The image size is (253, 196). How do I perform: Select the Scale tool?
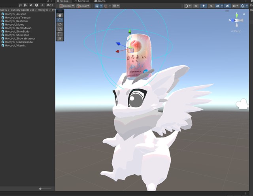[60, 29]
